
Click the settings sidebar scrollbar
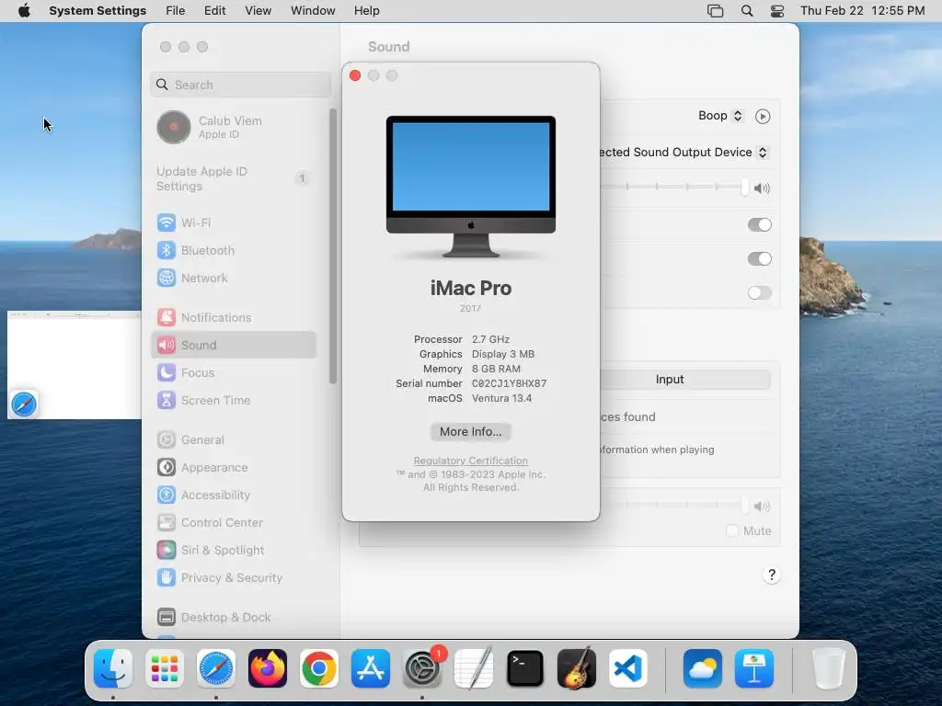[333, 246]
